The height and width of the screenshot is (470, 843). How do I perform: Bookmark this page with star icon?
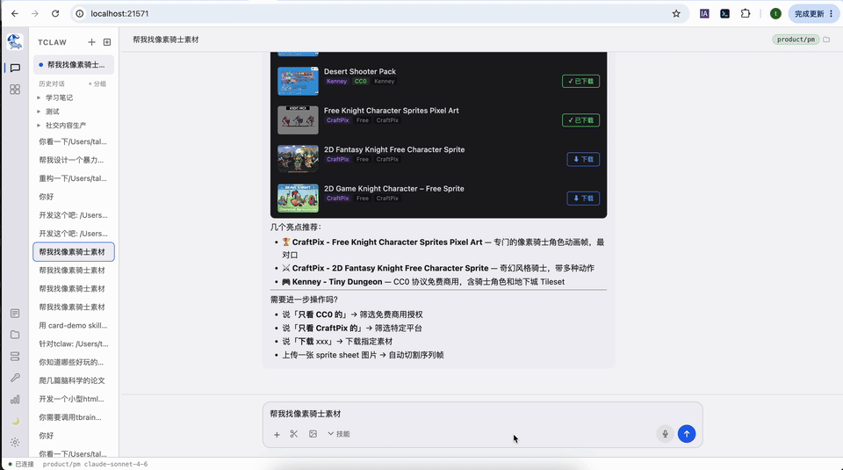tap(676, 13)
